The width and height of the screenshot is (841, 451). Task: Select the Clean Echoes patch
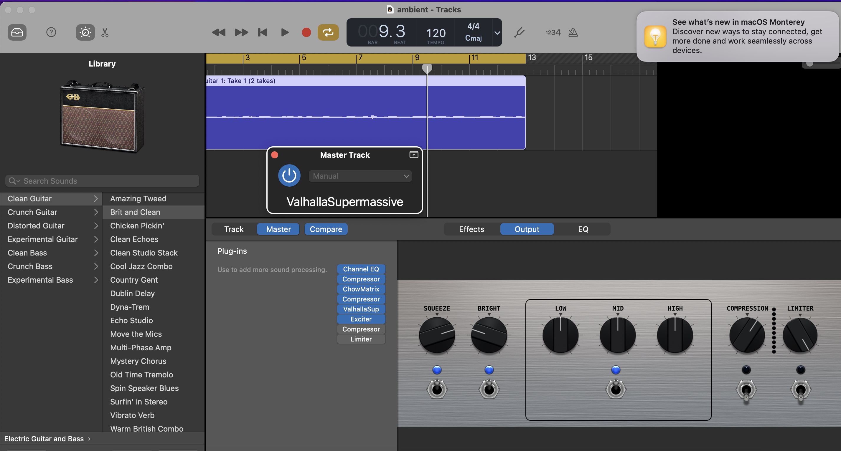coord(134,239)
